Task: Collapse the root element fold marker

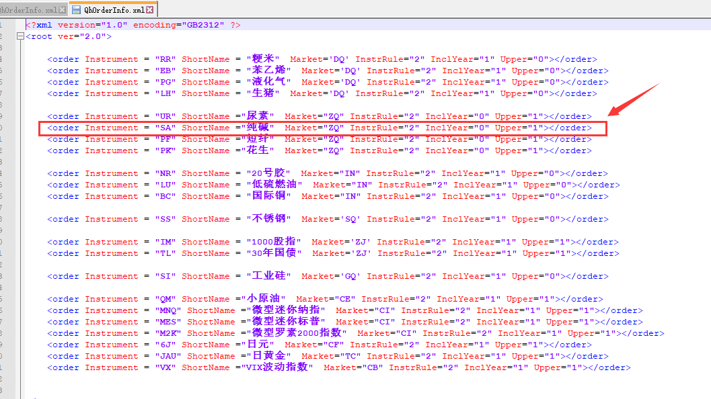Action: coord(20,36)
